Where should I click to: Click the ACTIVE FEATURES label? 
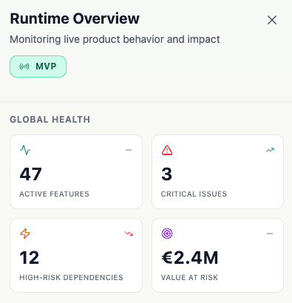54,194
